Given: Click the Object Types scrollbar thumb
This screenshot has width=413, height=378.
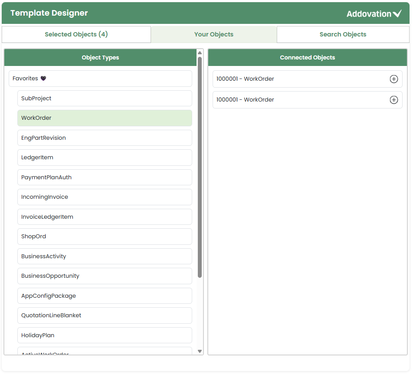Looking at the screenshot, I should [200, 167].
